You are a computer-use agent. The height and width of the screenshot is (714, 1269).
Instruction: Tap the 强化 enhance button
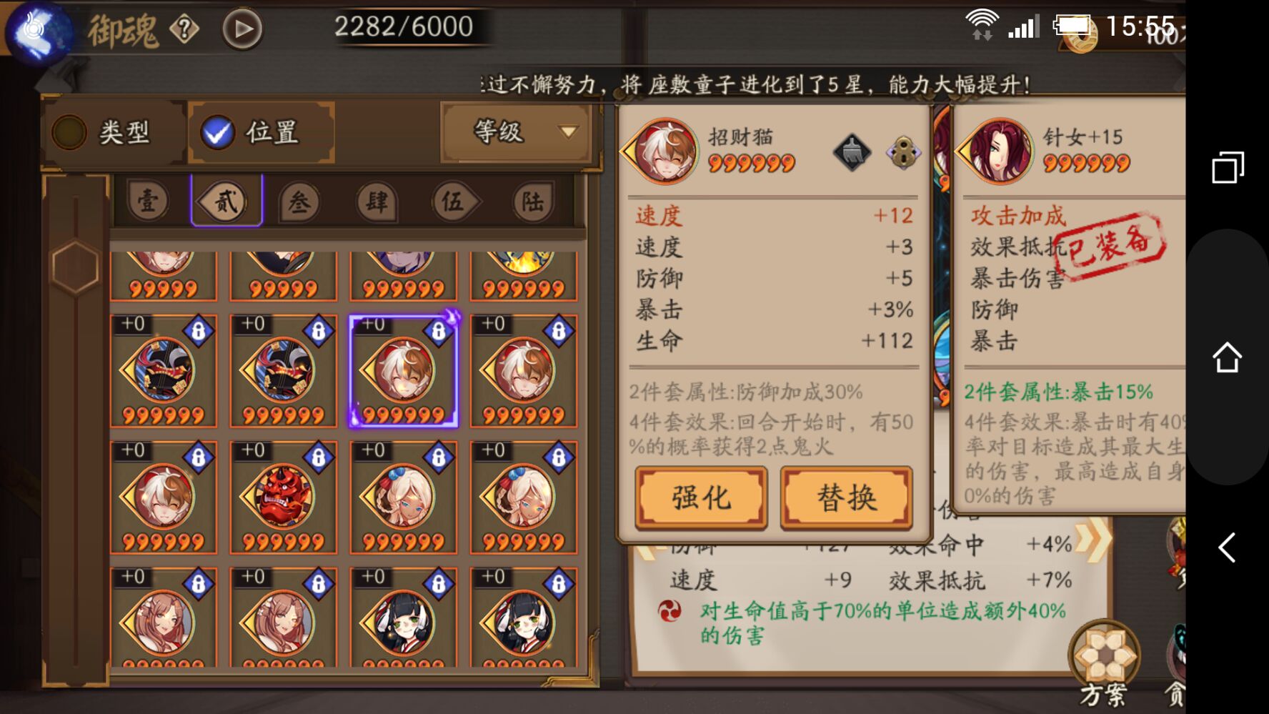[701, 497]
